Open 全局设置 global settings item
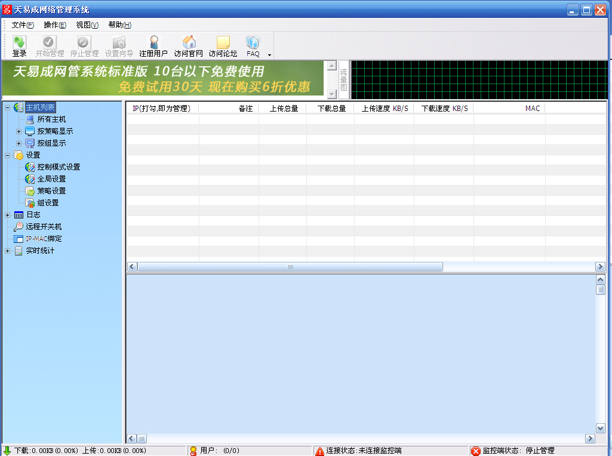Screen dimensions: 612x456 click(51, 179)
